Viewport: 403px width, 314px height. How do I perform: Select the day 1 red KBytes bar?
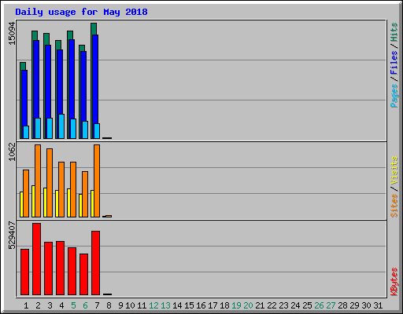coord(24,272)
